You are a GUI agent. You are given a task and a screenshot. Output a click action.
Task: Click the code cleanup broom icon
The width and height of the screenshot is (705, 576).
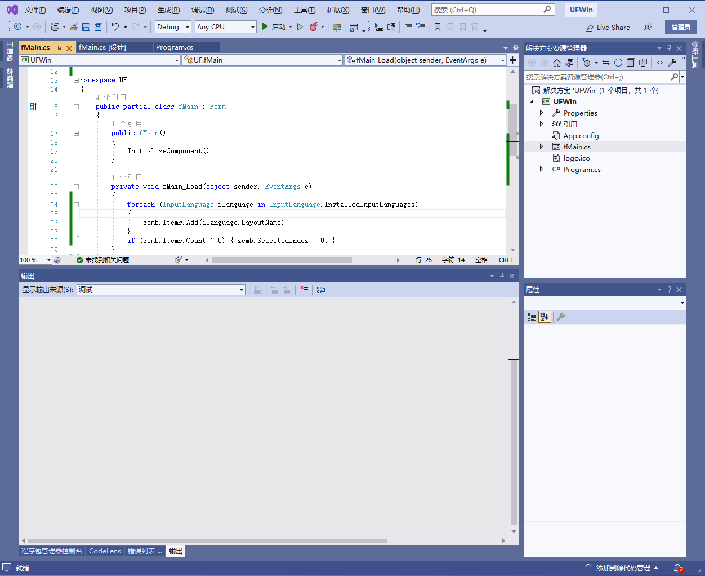(179, 260)
